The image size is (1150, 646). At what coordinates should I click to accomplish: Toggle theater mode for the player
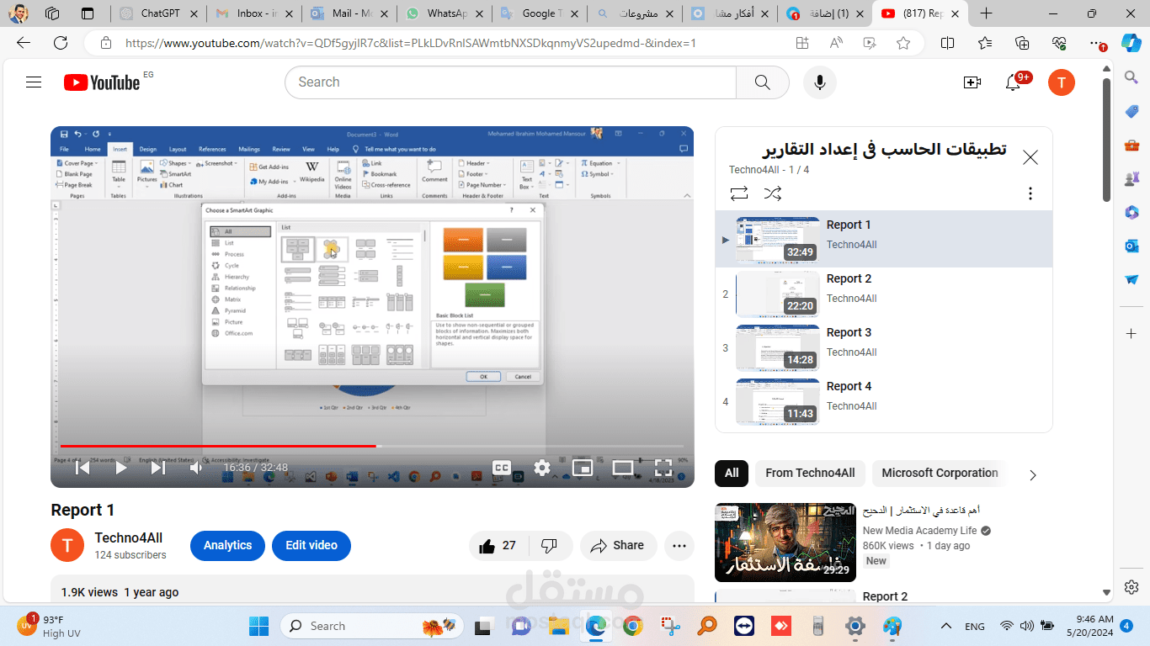[623, 468]
